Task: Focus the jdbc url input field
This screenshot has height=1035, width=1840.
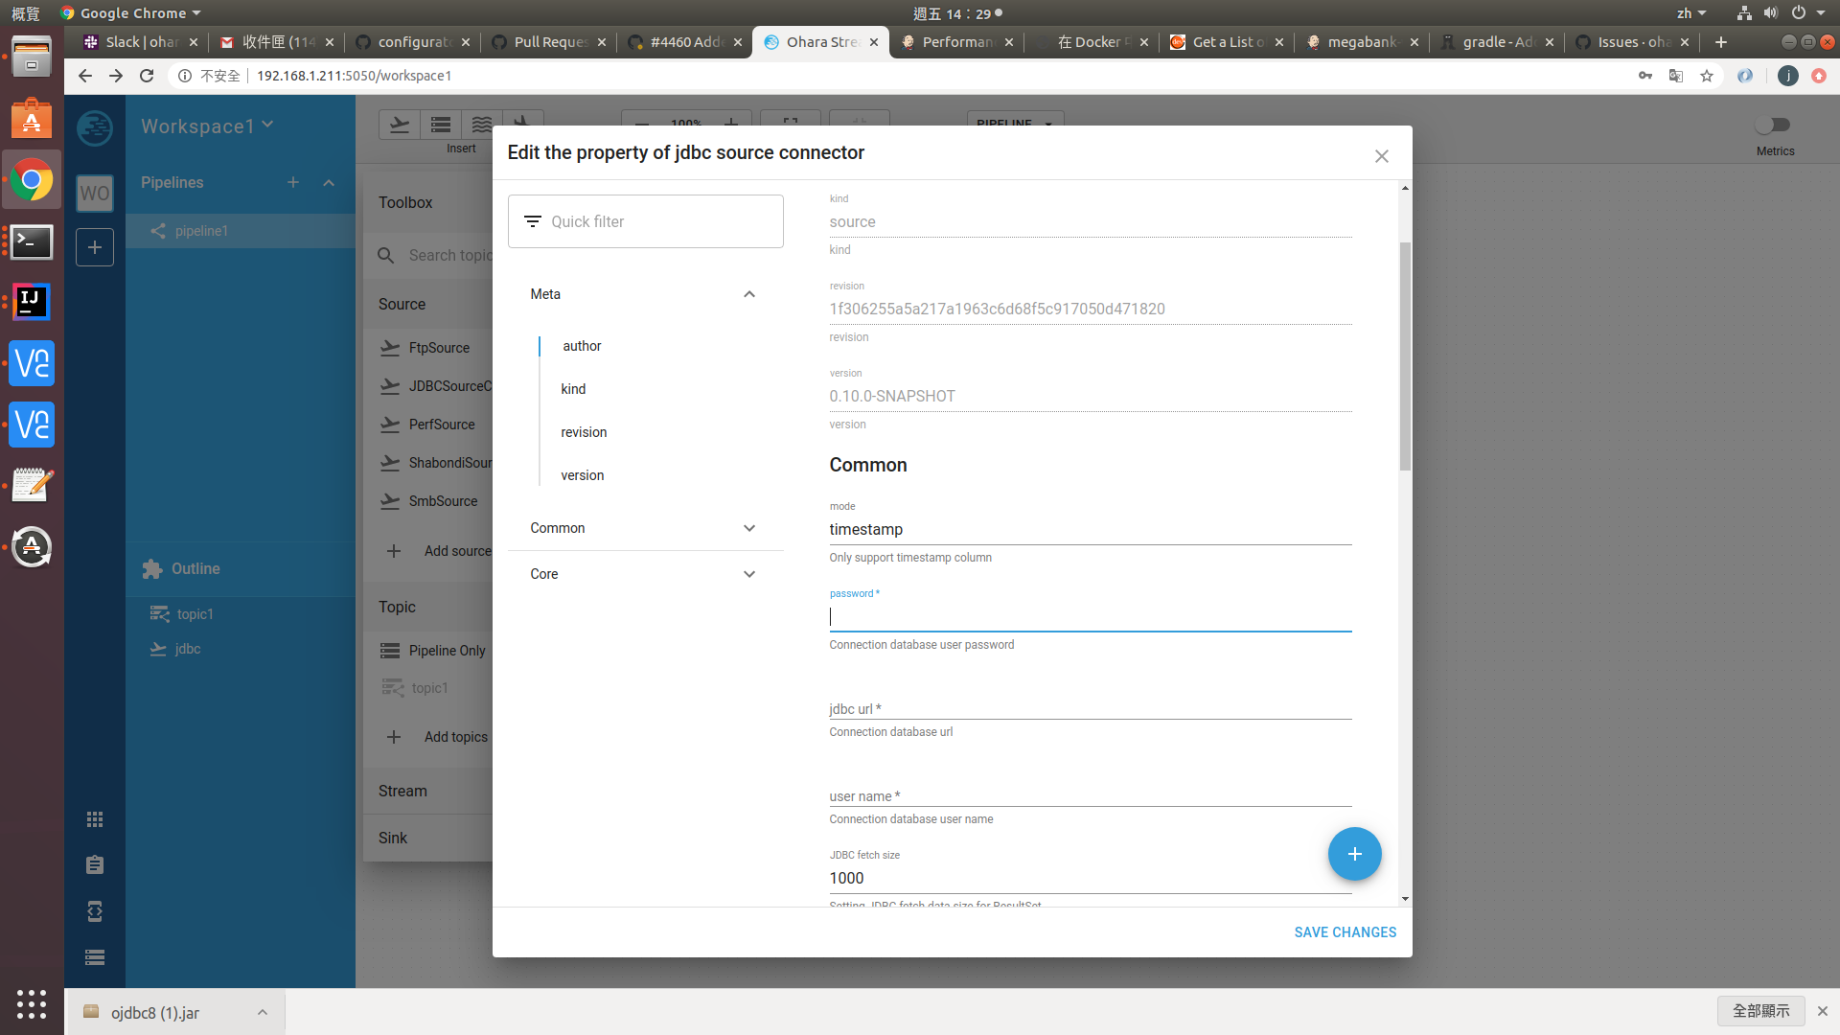Action: pos(1091,708)
